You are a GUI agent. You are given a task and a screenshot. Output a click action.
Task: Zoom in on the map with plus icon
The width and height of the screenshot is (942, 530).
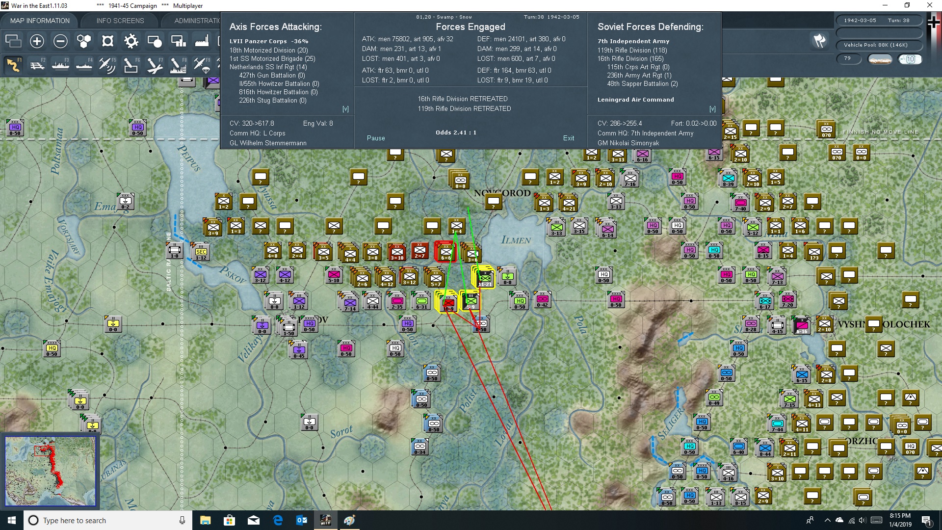(x=37, y=41)
